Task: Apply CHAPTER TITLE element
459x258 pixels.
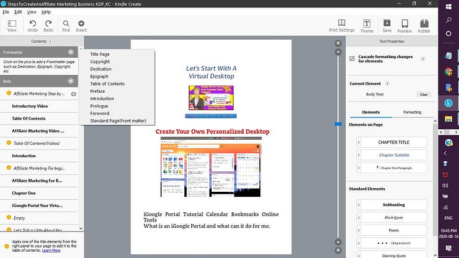Action: [x=393, y=142]
